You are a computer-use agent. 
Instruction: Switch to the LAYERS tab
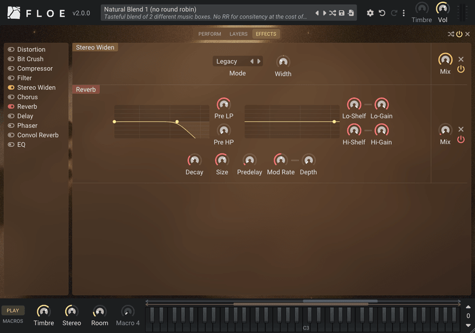click(x=239, y=34)
